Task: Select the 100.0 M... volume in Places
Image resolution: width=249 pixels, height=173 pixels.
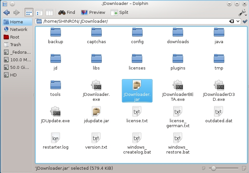Action: (17, 60)
